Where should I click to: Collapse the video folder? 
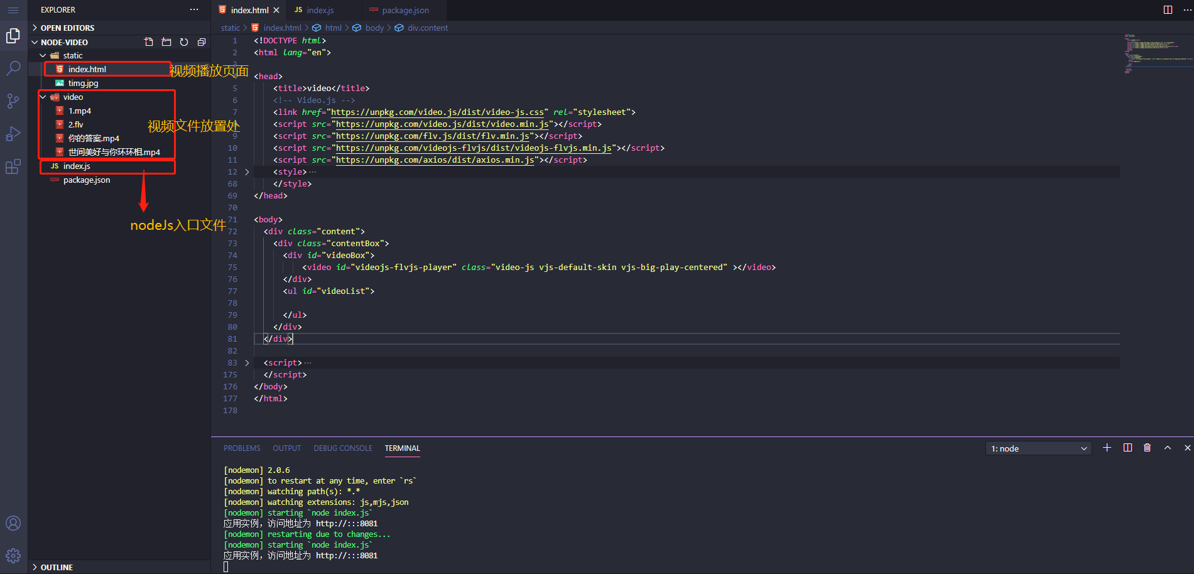click(x=43, y=97)
